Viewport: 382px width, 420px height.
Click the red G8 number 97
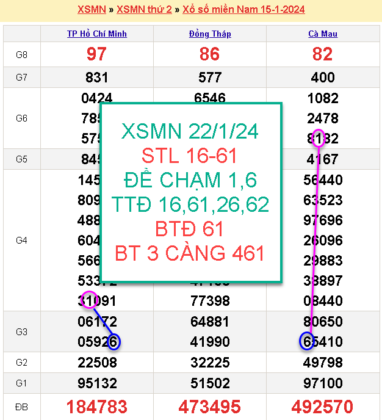pos(97,54)
